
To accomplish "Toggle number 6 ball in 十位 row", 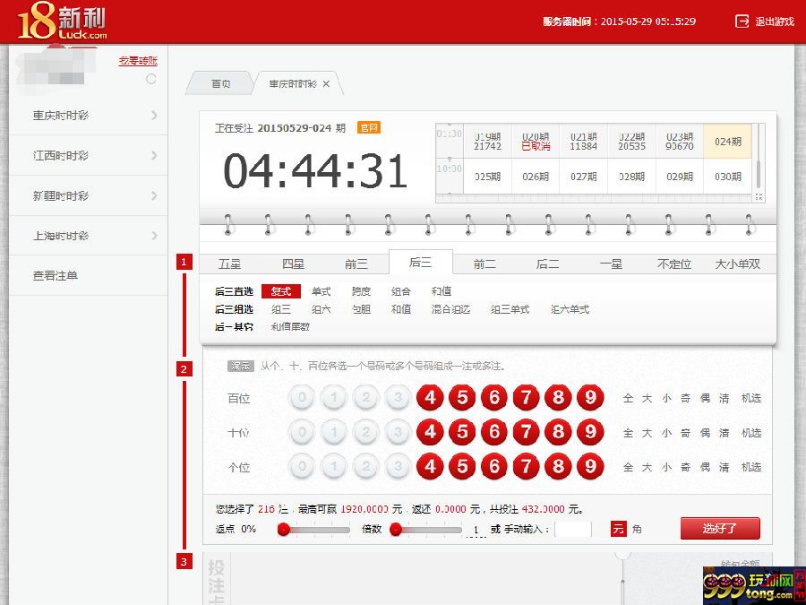I will 494,432.
